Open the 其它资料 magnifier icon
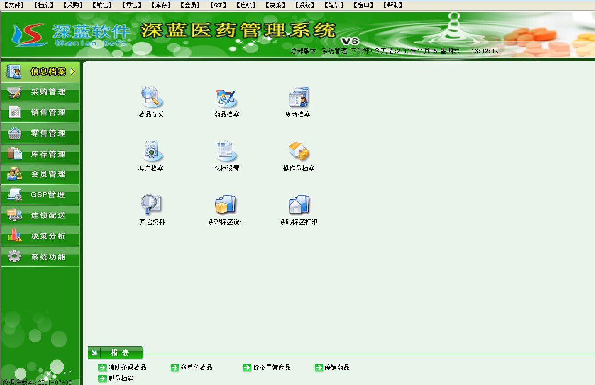Viewport: 595px width, 385px height. coord(152,205)
